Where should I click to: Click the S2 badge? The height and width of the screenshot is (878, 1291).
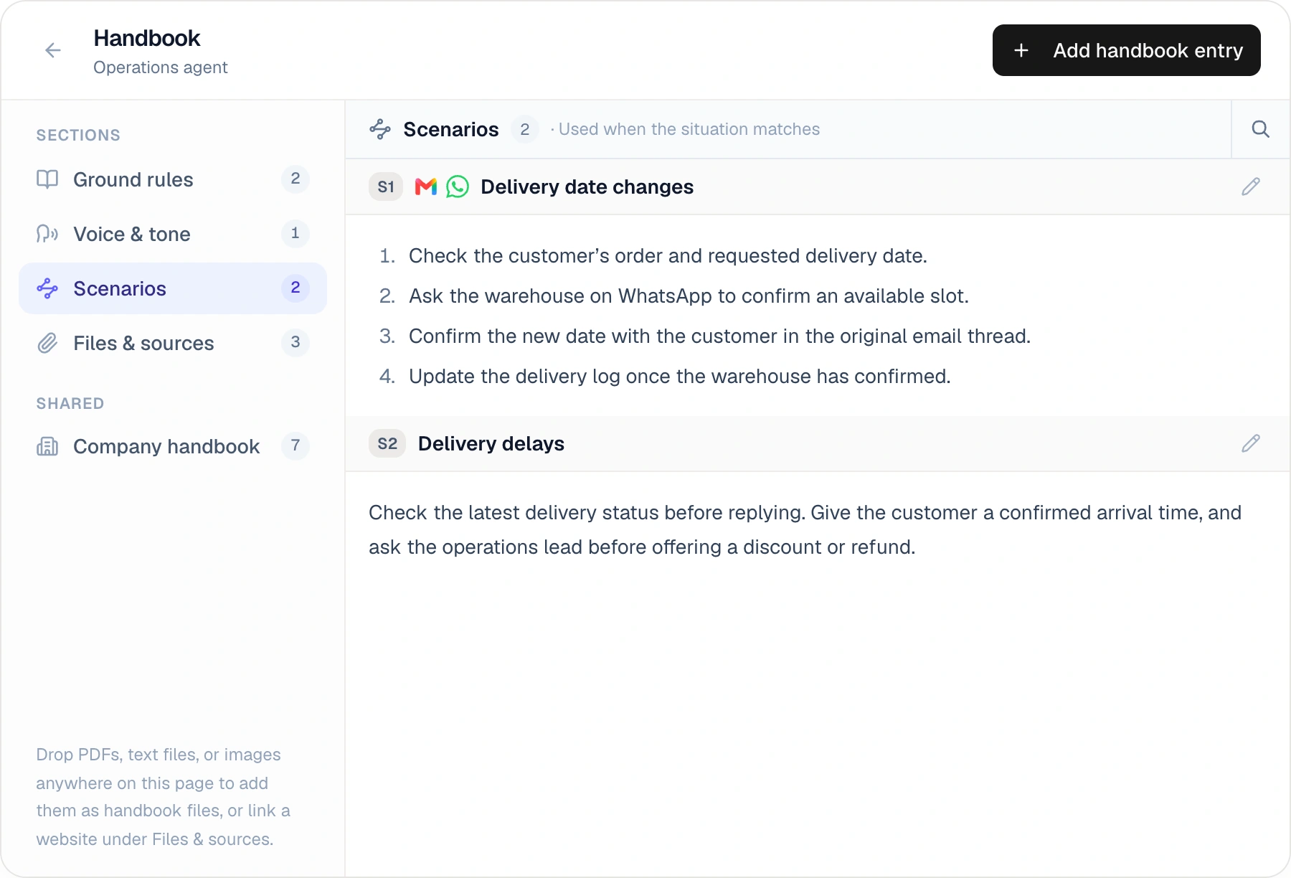[387, 443]
